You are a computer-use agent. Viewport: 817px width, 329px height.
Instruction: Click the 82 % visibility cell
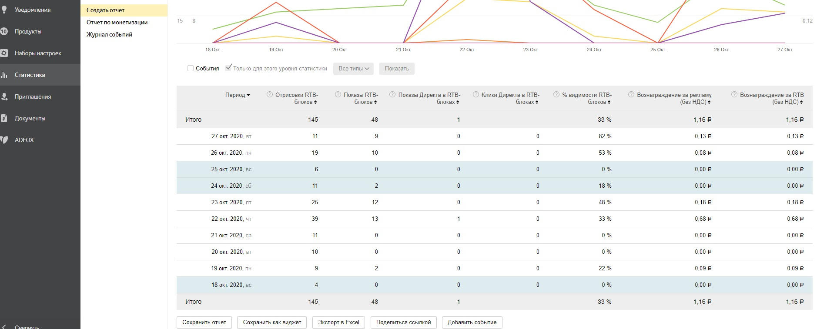click(x=605, y=136)
